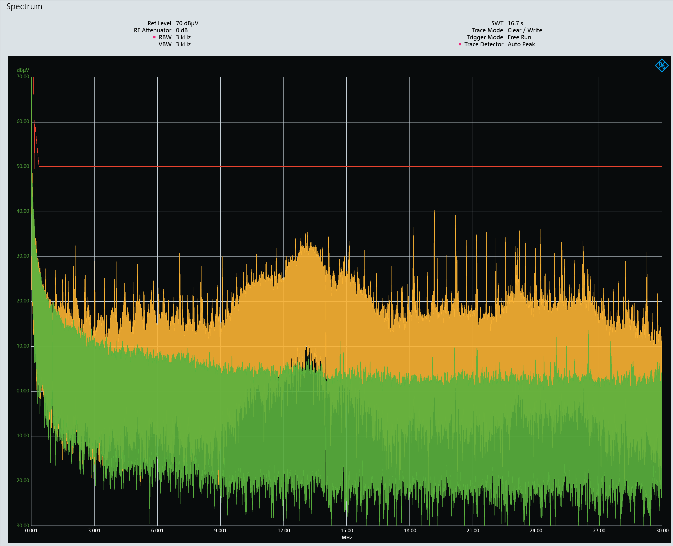The height and width of the screenshot is (546, 673).
Task: Click the VBW 3 kHz value
Action: [x=183, y=44]
